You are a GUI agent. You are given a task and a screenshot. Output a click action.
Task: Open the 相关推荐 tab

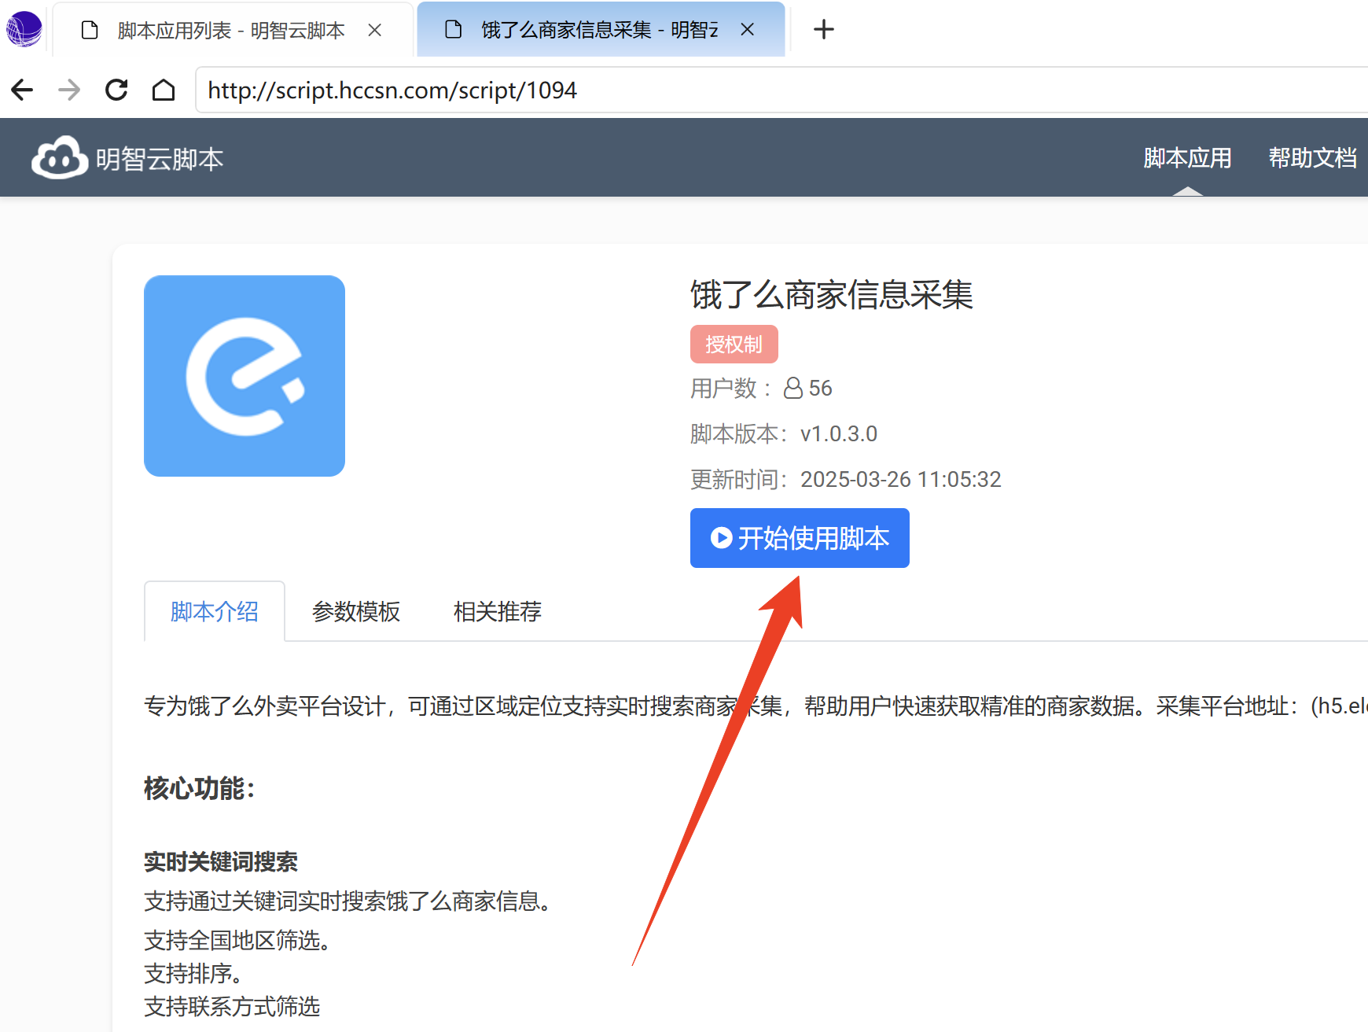pos(498,611)
